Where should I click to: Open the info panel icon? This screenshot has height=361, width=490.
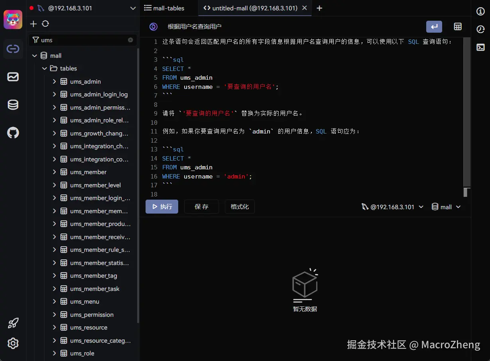tap(480, 11)
